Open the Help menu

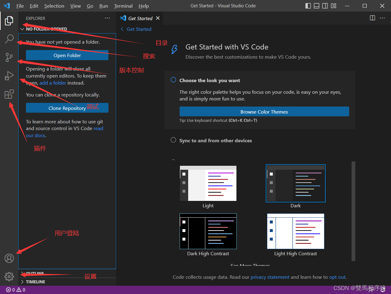pyautogui.click(x=144, y=6)
